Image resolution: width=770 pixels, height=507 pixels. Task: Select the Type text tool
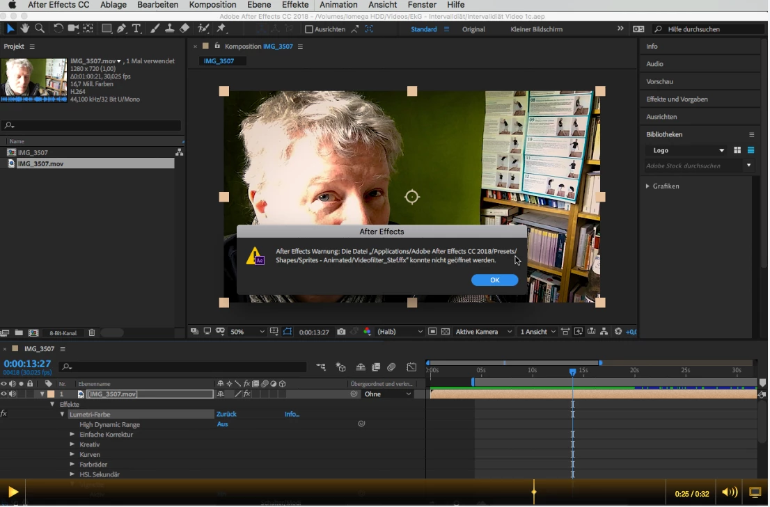click(136, 29)
